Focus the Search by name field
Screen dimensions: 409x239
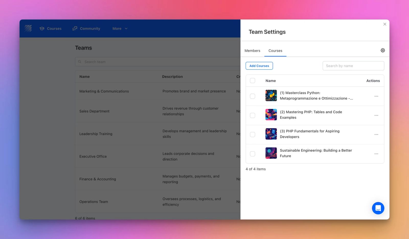point(353,66)
